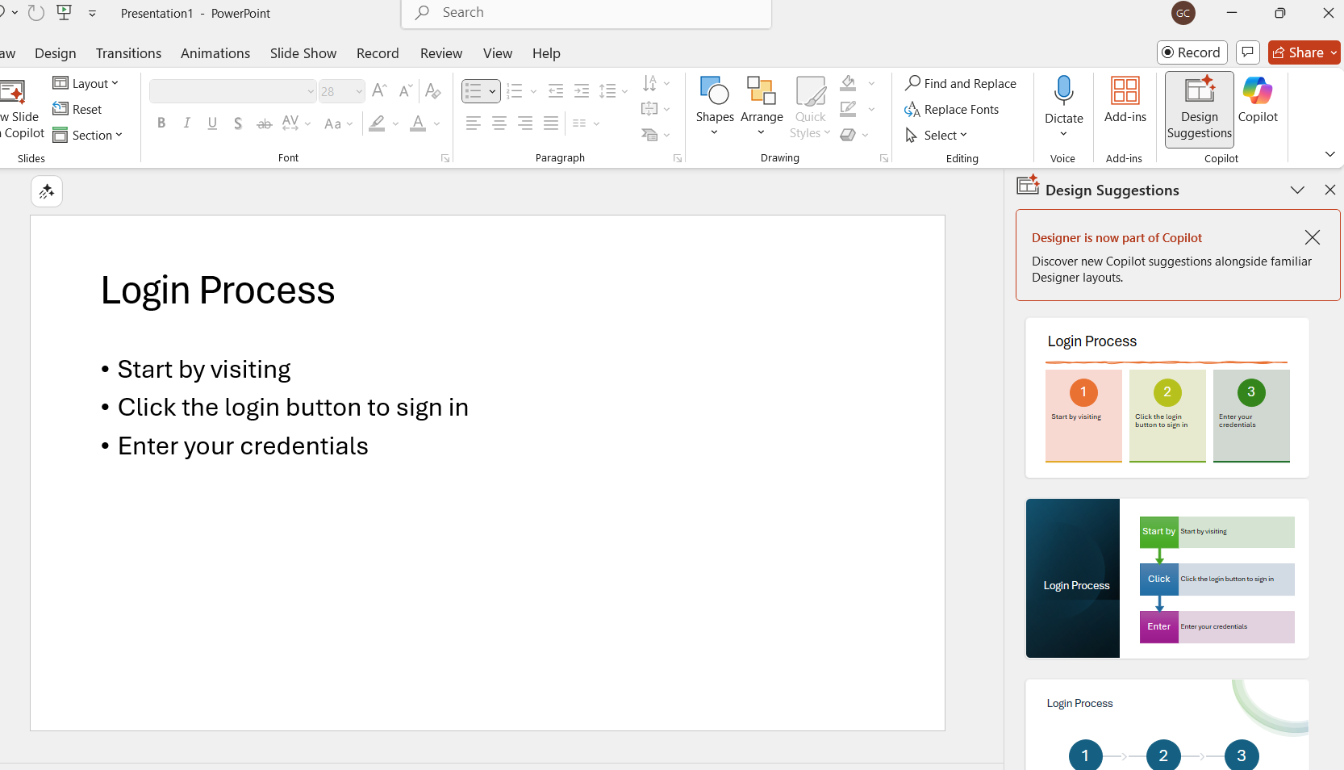Click the Align Left icon
The height and width of the screenshot is (770, 1344).
(x=474, y=123)
